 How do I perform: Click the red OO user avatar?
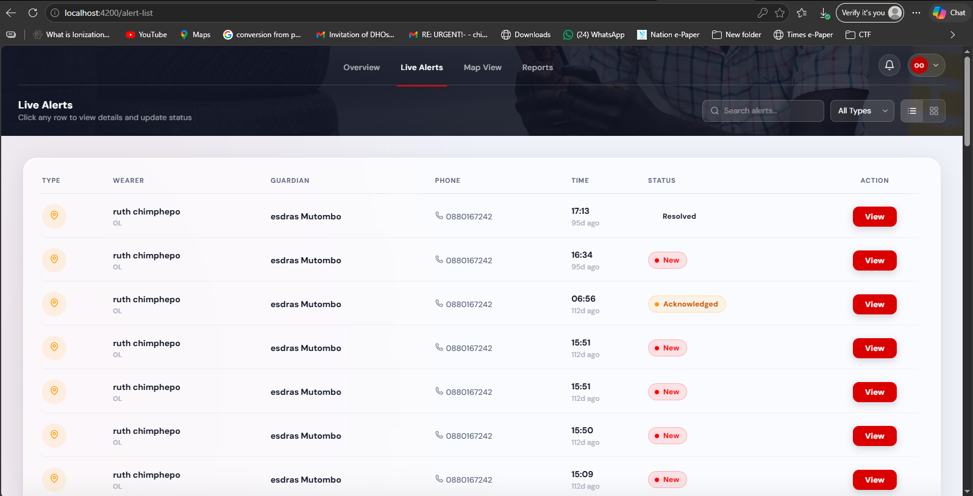click(x=919, y=65)
